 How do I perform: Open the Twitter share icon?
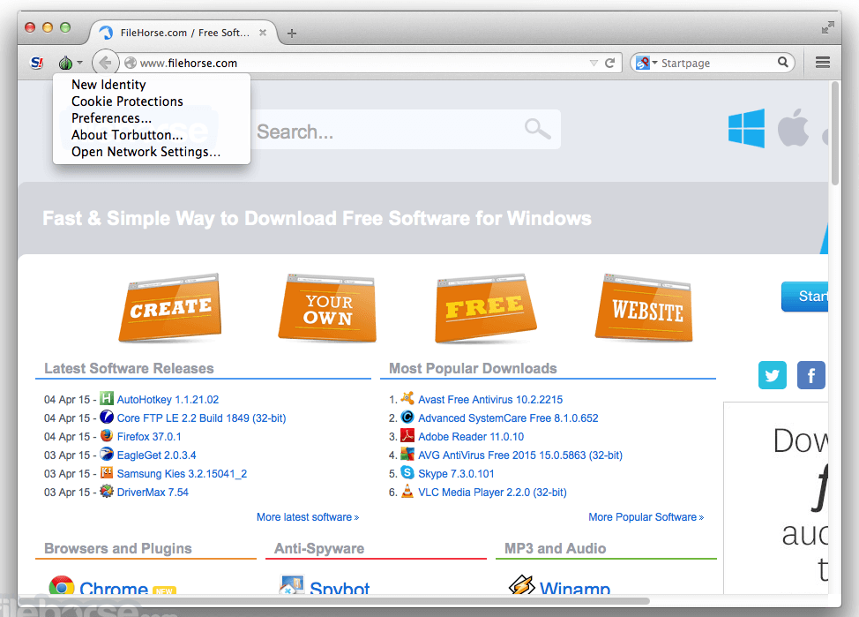pyautogui.click(x=773, y=375)
